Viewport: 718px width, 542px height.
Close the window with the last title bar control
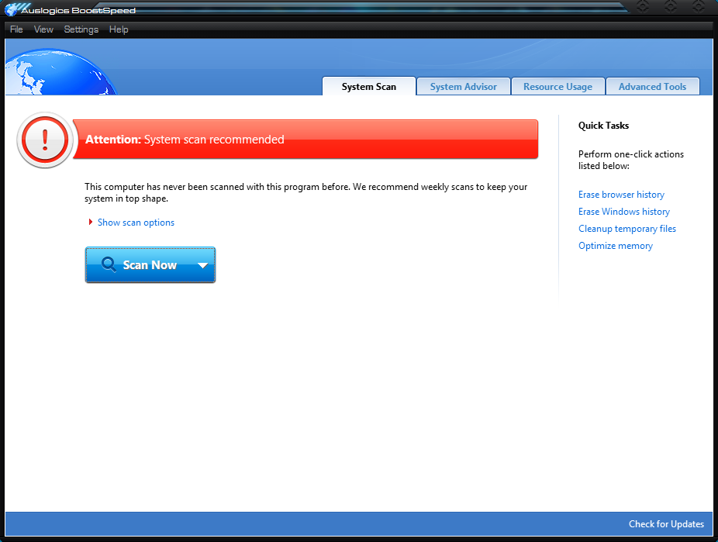coord(699,6)
